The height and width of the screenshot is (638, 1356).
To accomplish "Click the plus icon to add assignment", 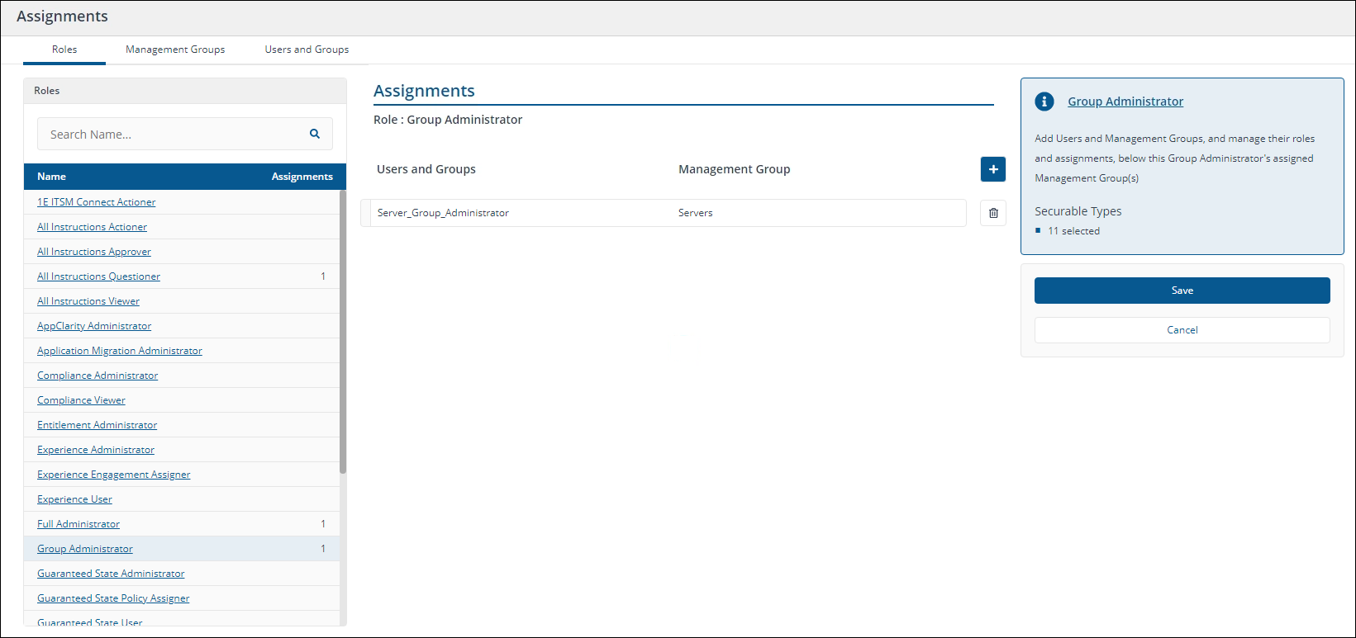I will tap(993, 169).
